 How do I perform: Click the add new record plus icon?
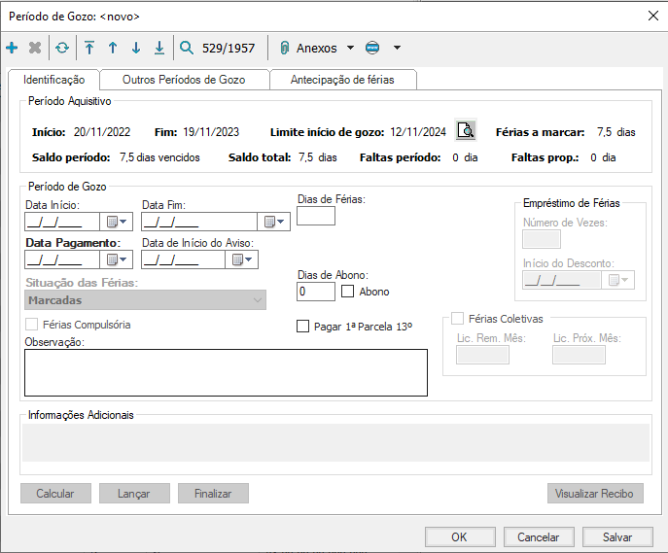[12, 48]
